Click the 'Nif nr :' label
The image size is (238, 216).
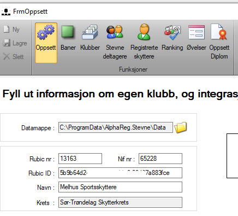pyautogui.click(x=126, y=159)
